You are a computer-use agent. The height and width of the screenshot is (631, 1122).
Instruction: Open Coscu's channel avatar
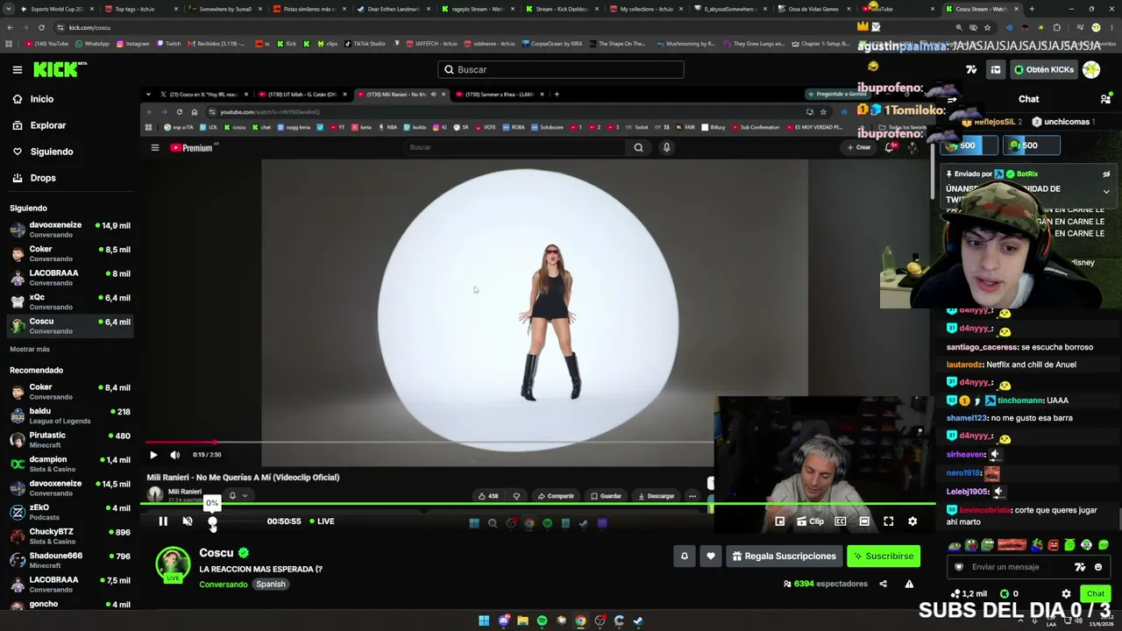173,564
